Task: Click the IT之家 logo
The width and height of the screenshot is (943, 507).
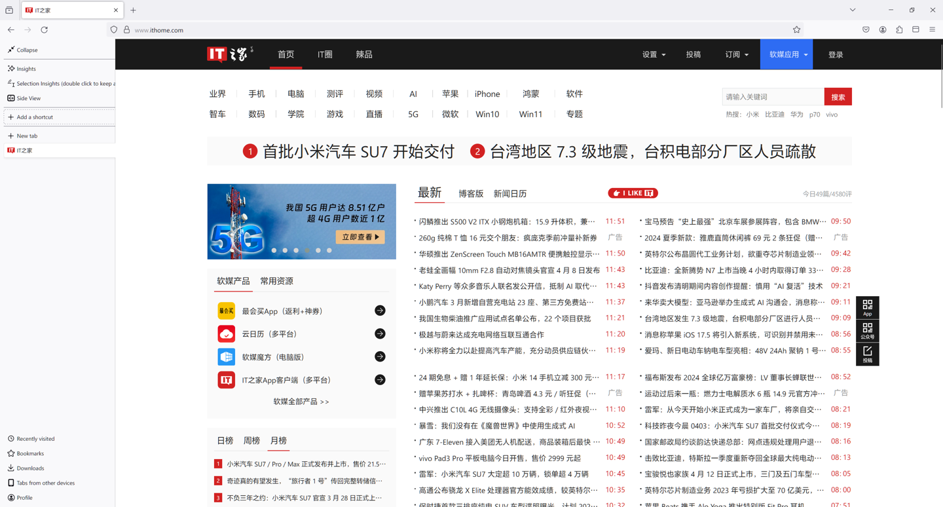Action: 231,54
